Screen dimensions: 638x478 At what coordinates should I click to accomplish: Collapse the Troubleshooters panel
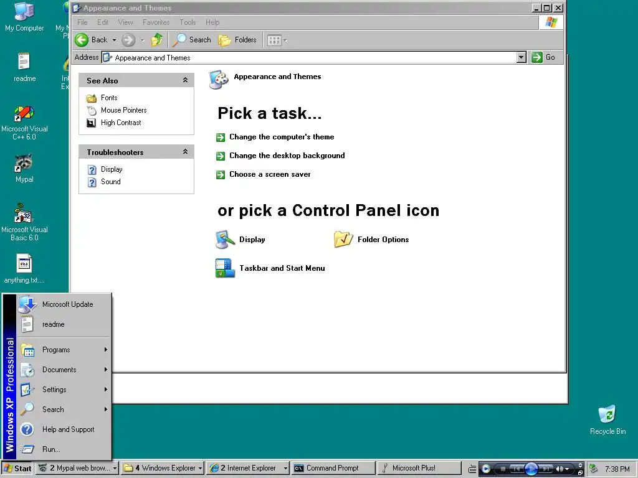click(185, 152)
